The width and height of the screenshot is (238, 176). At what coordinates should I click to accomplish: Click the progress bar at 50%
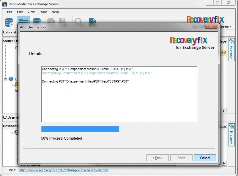tap(119, 129)
